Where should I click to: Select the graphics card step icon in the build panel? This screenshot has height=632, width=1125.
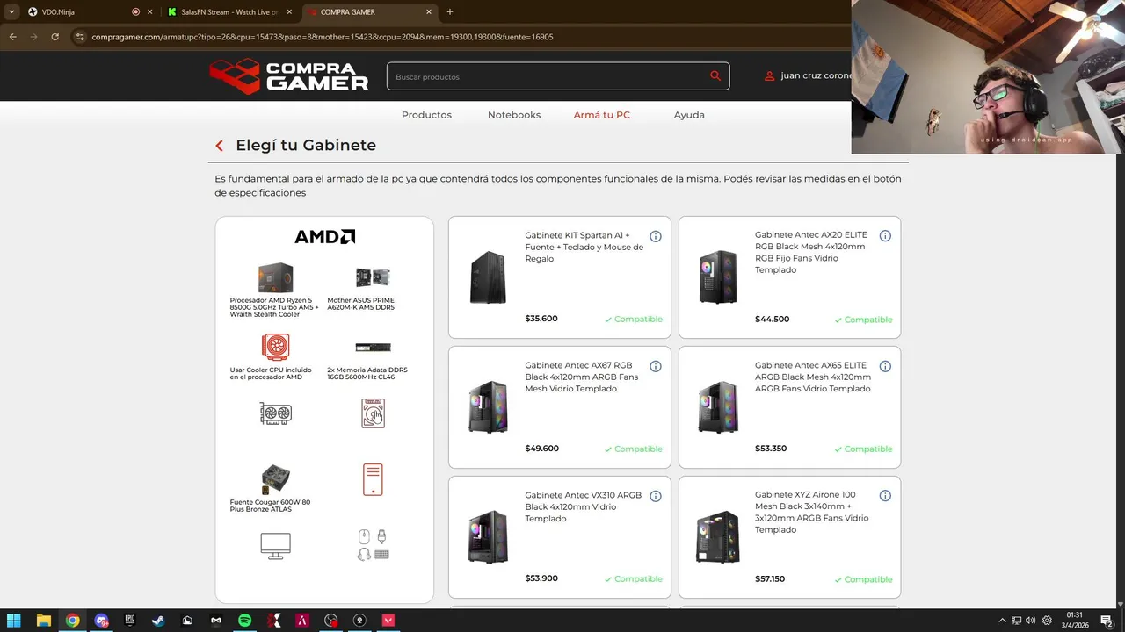(275, 413)
